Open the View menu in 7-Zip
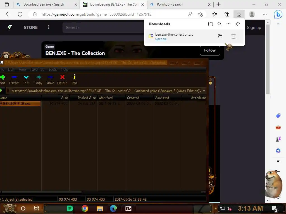Screen dimensions: 286x214 click(22, 69)
